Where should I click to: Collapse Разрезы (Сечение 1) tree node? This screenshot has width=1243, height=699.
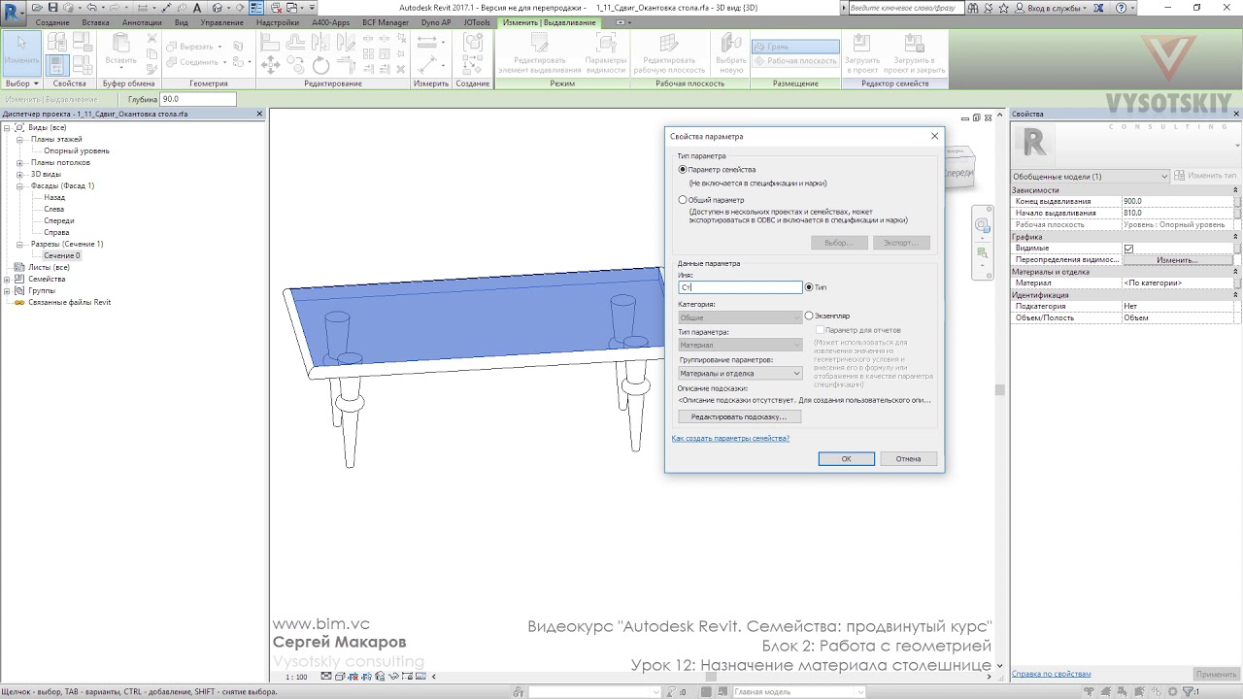click(x=20, y=244)
